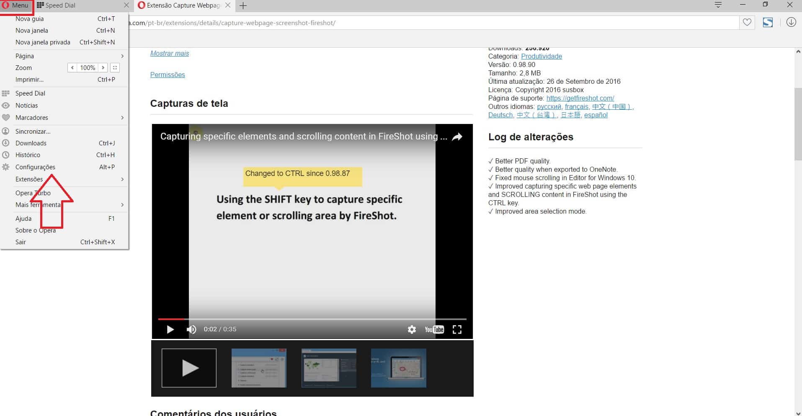
Task: Decrease zoom with left arrow
Action: click(72, 67)
